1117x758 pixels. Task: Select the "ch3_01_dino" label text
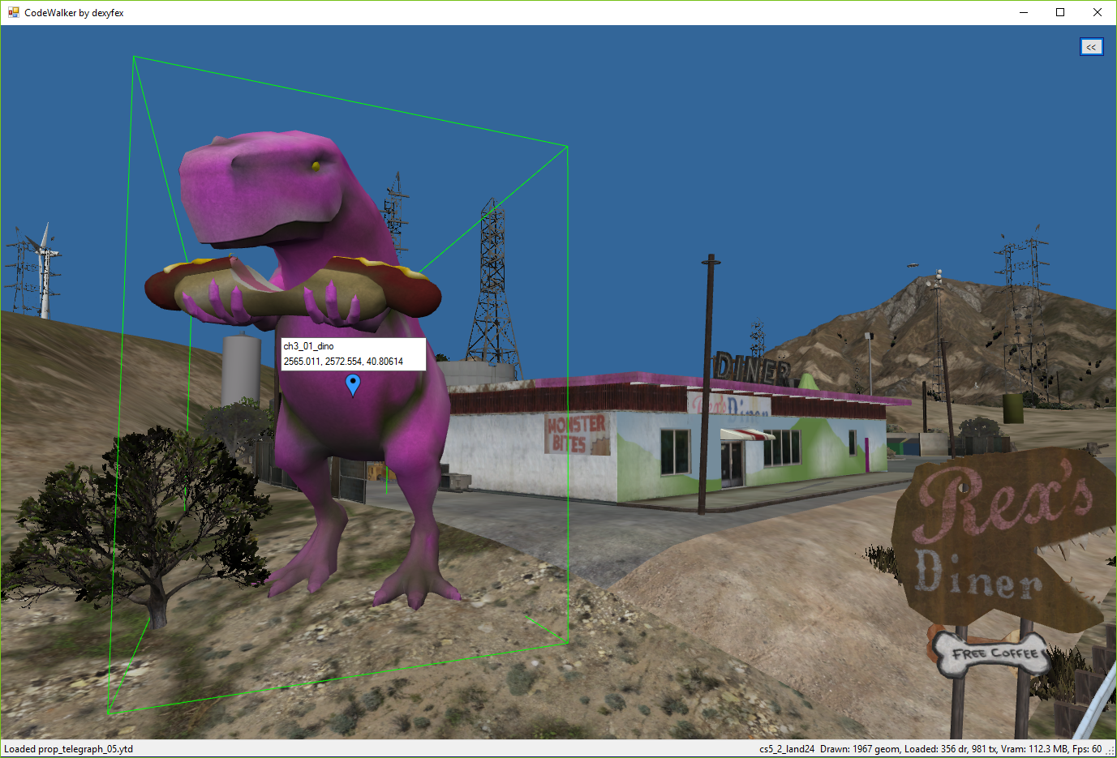click(x=308, y=346)
